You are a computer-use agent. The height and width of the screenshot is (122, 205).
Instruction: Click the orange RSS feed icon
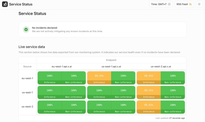pos(190,4)
